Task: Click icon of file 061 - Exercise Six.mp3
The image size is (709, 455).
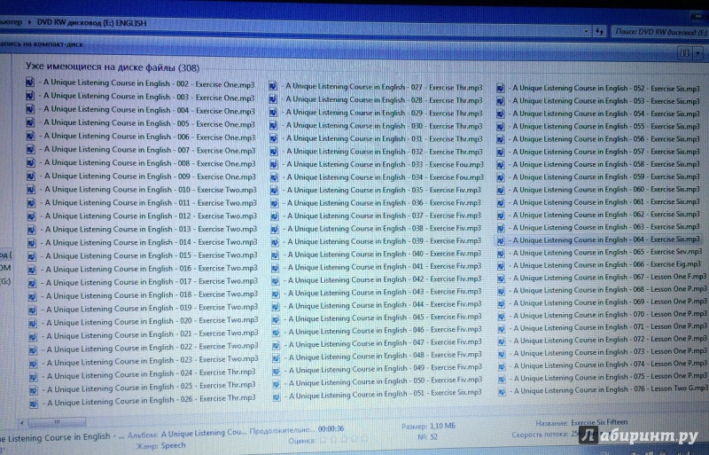Action: click(501, 203)
